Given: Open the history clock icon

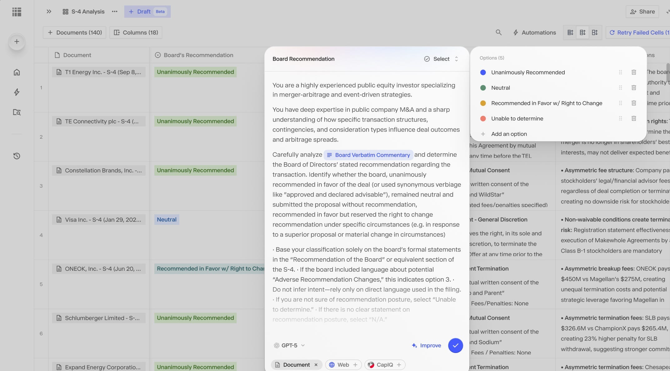Looking at the screenshot, I should pos(17,156).
